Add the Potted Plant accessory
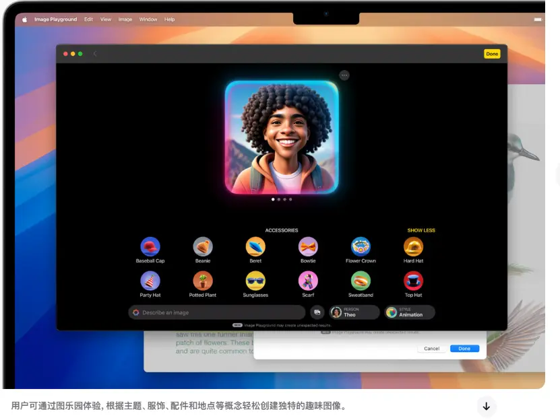The width and height of the screenshot is (560, 420). click(x=203, y=281)
